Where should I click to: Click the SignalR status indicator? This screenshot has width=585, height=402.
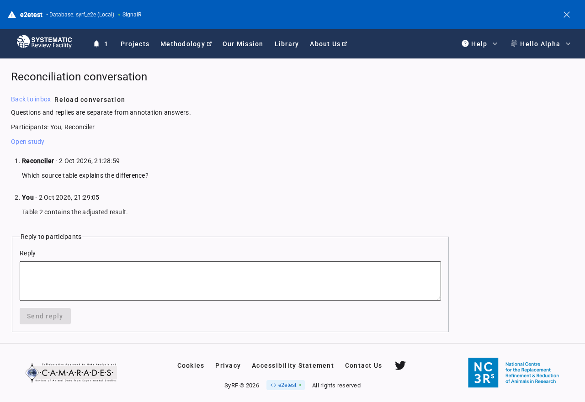point(130,15)
